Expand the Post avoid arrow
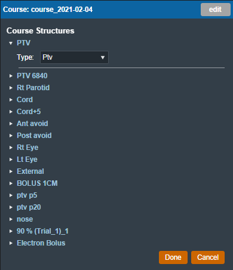The width and height of the screenshot is (233, 270). (x=11, y=136)
